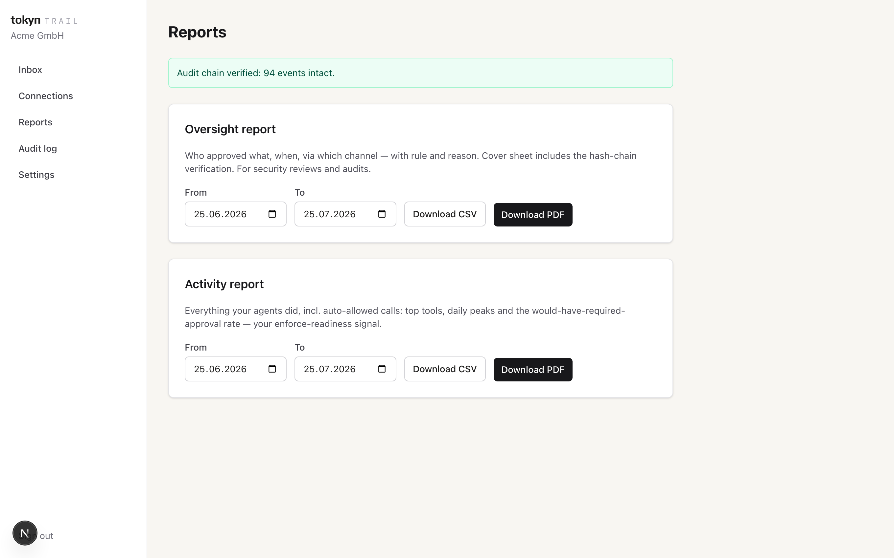Click the 'Audit chain verified: 94 events intact.' banner
Screen dimensions: 894x558
[420, 73]
